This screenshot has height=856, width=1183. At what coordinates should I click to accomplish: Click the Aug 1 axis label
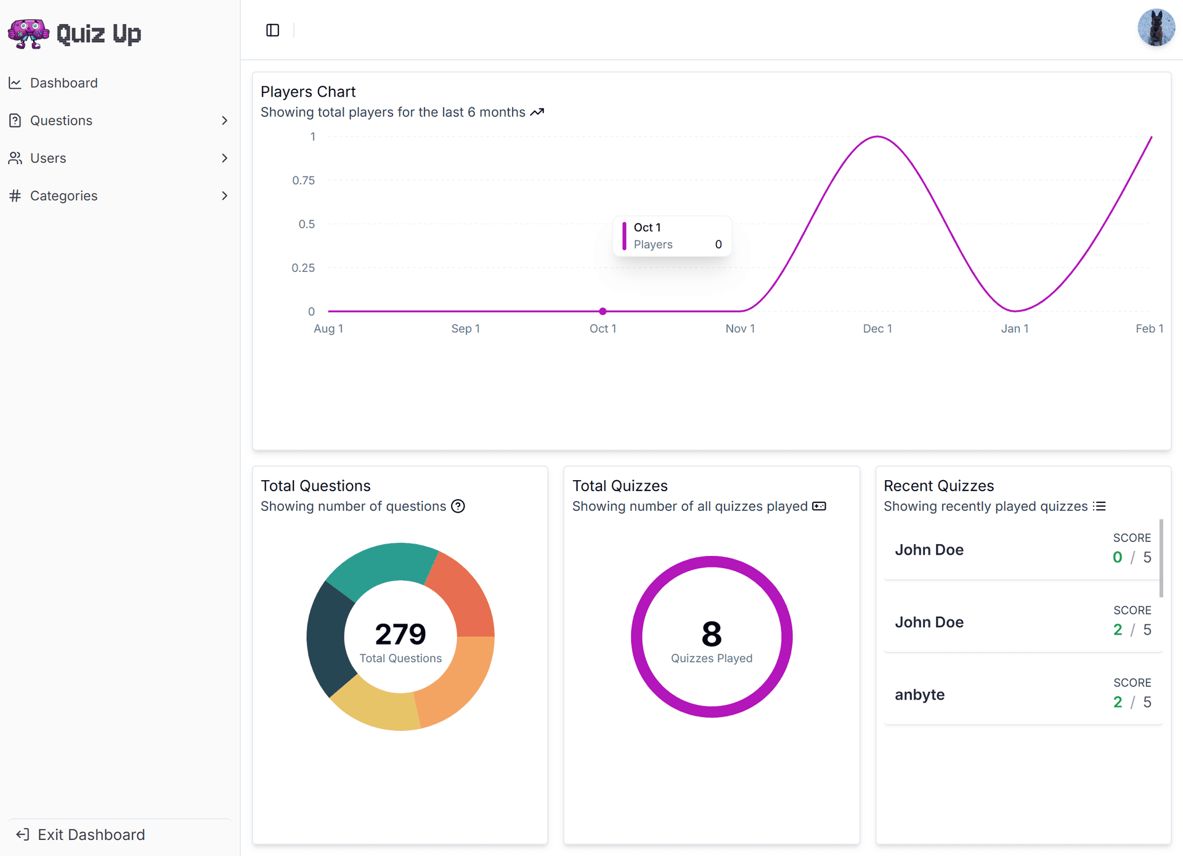pos(328,328)
